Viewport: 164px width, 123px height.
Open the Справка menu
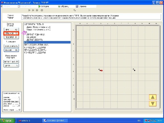(81, 6)
